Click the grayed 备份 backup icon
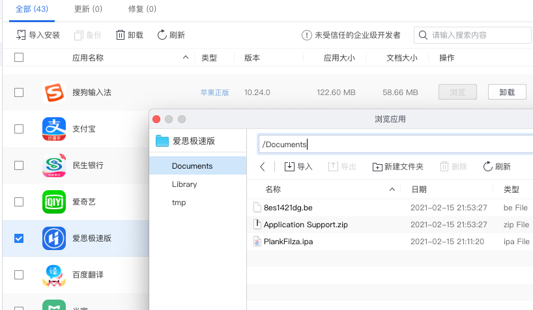 79,35
